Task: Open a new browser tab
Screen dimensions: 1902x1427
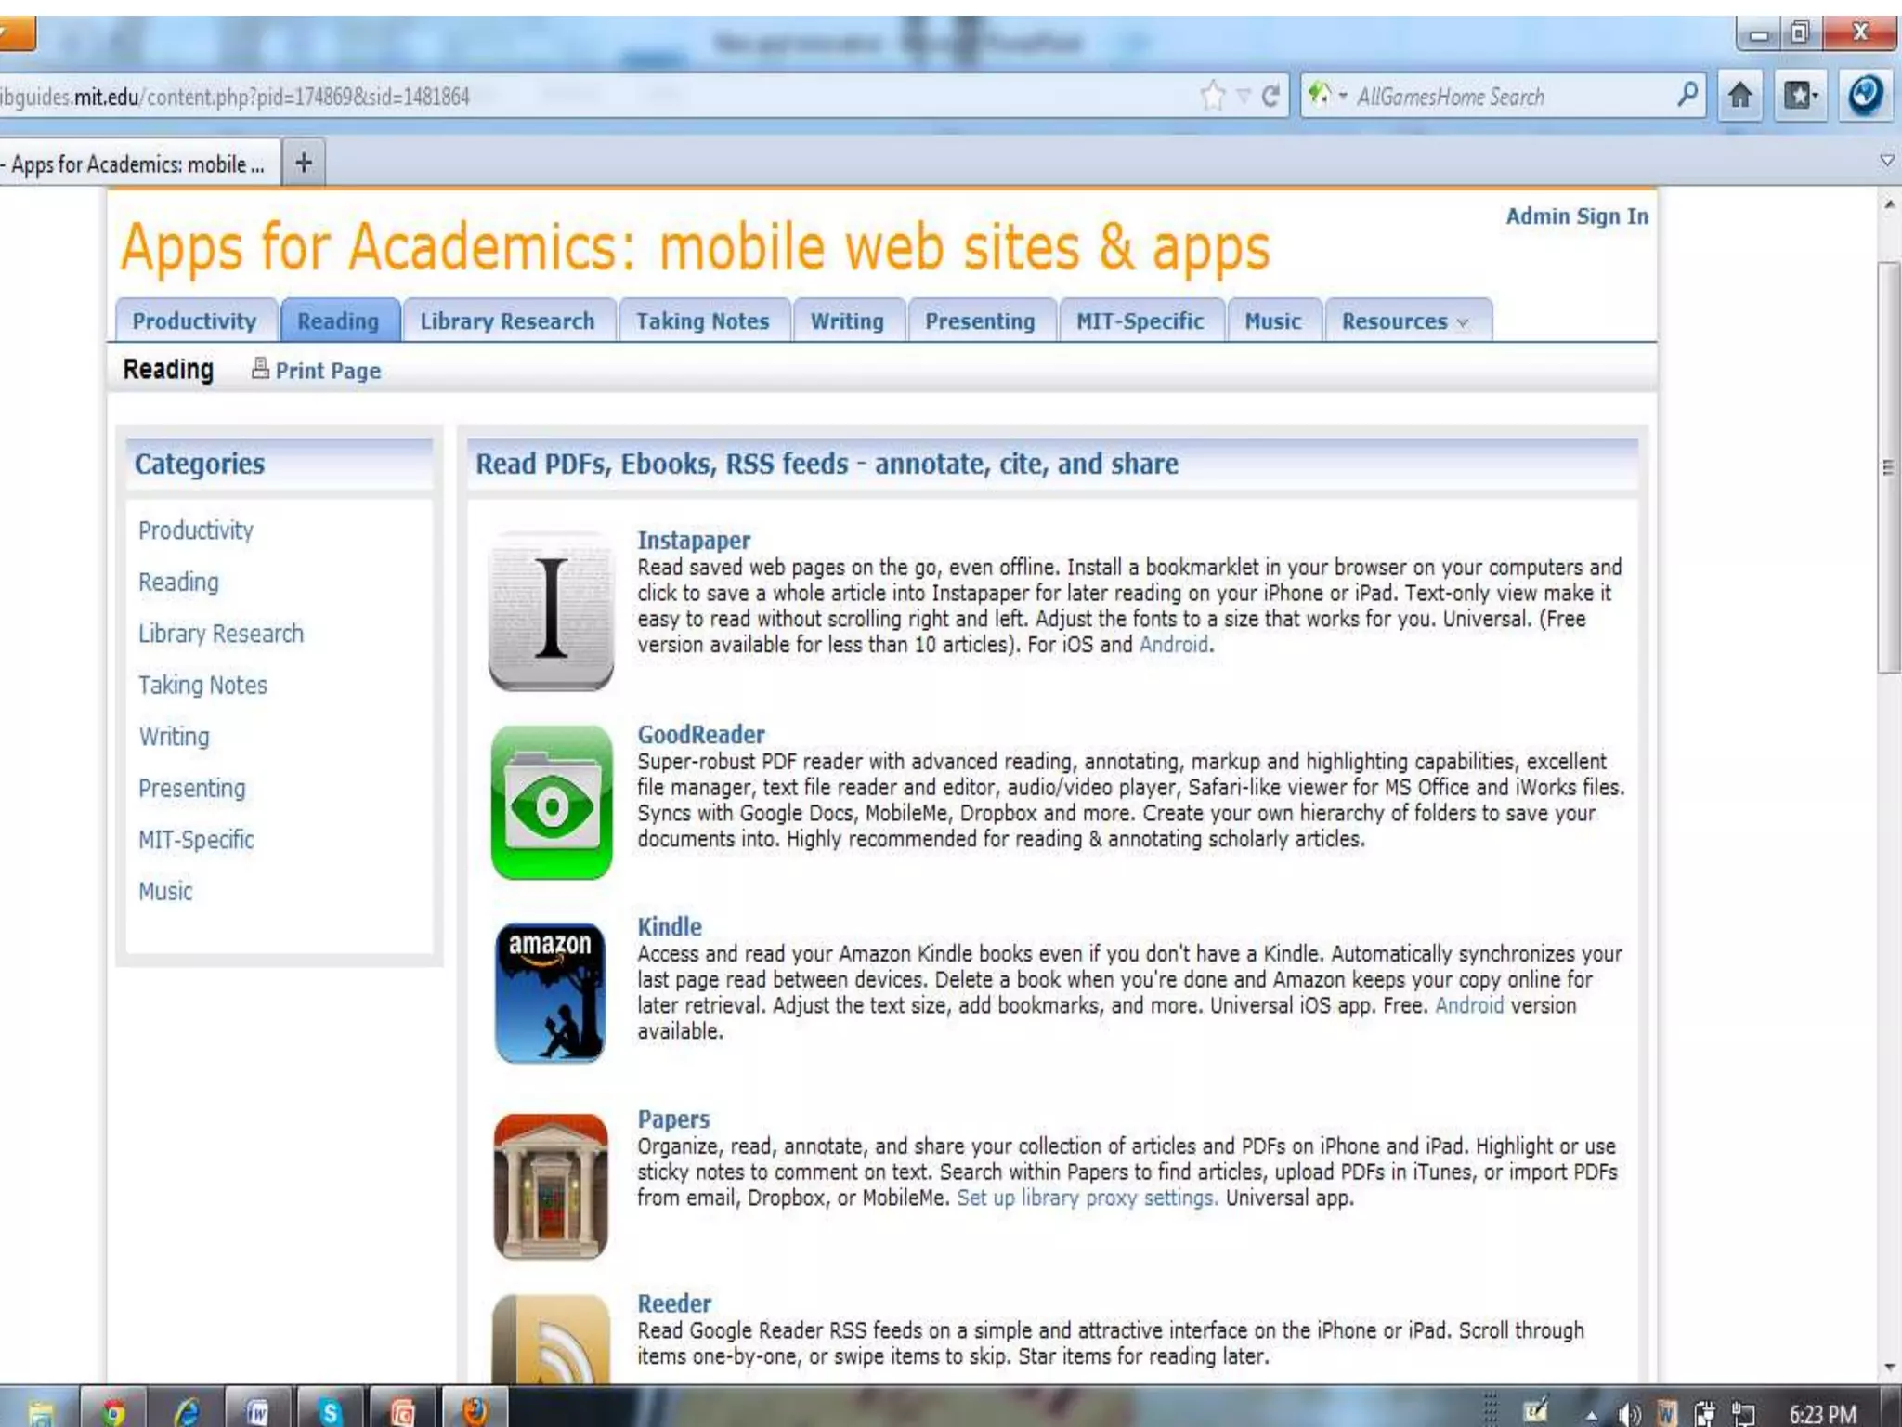Action: (303, 164)
